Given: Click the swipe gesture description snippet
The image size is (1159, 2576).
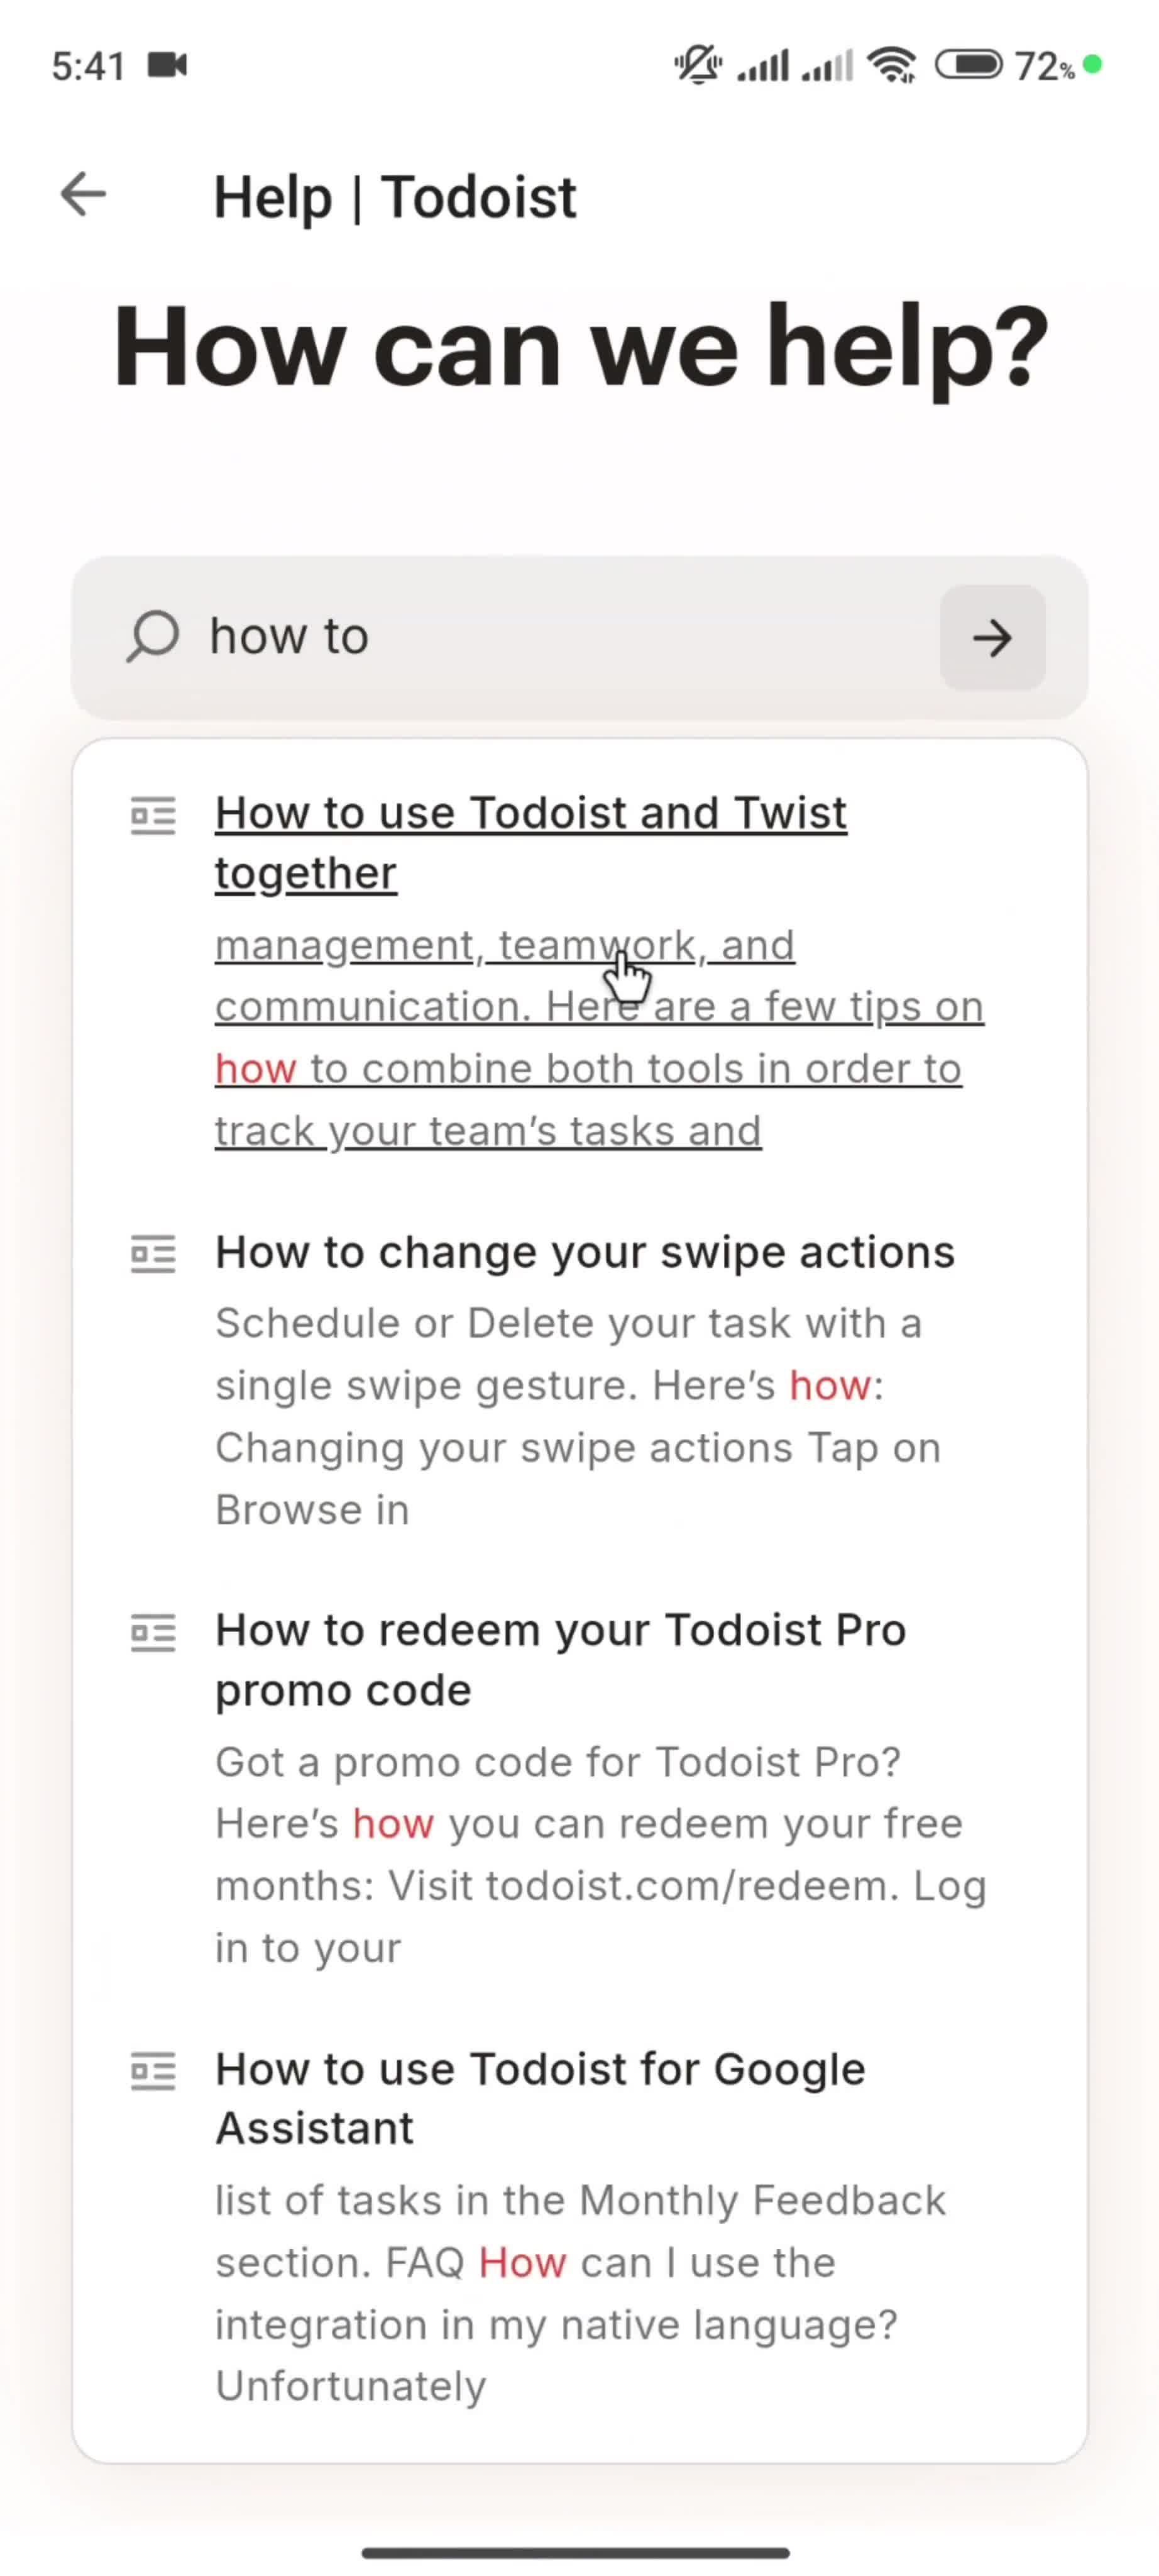Looking at the screenshot, I should (578, 1416).
